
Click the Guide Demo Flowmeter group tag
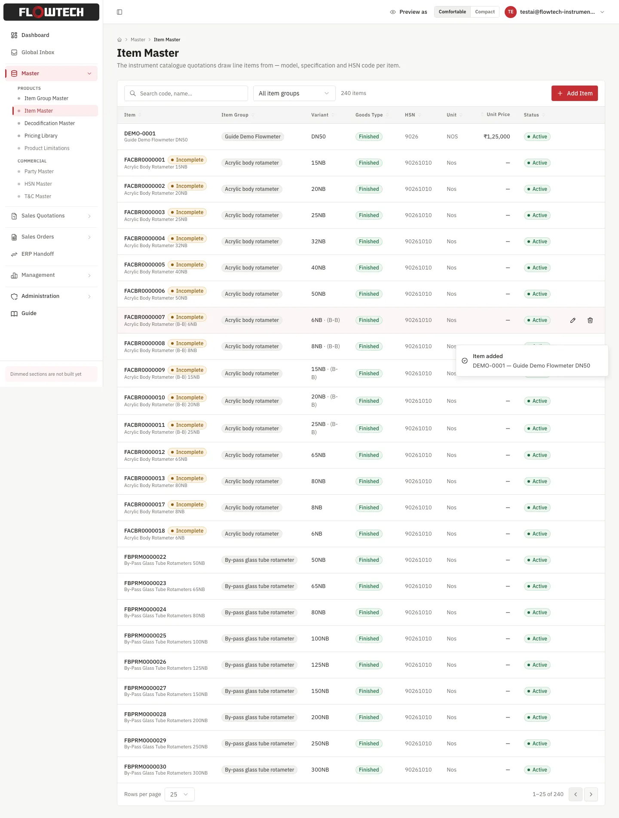(x=253, y=137)
